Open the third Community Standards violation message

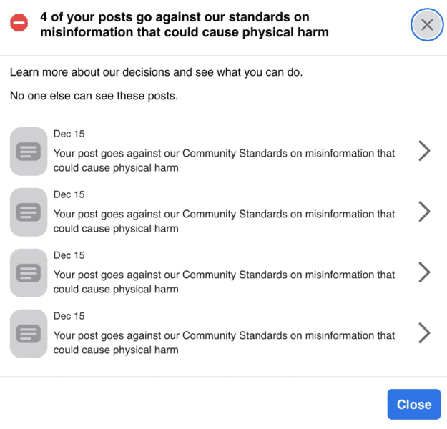tap(224, 282)
